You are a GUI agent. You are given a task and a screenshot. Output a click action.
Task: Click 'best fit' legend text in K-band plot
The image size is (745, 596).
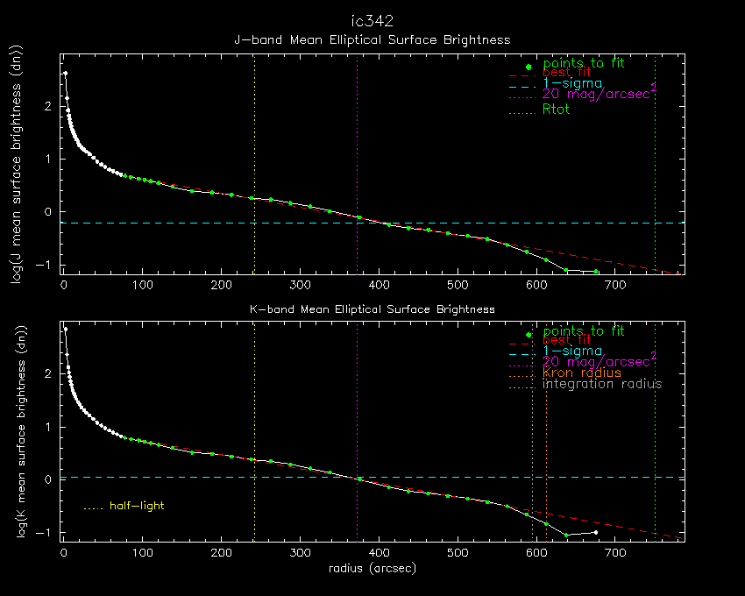click(x=566, y=340)
